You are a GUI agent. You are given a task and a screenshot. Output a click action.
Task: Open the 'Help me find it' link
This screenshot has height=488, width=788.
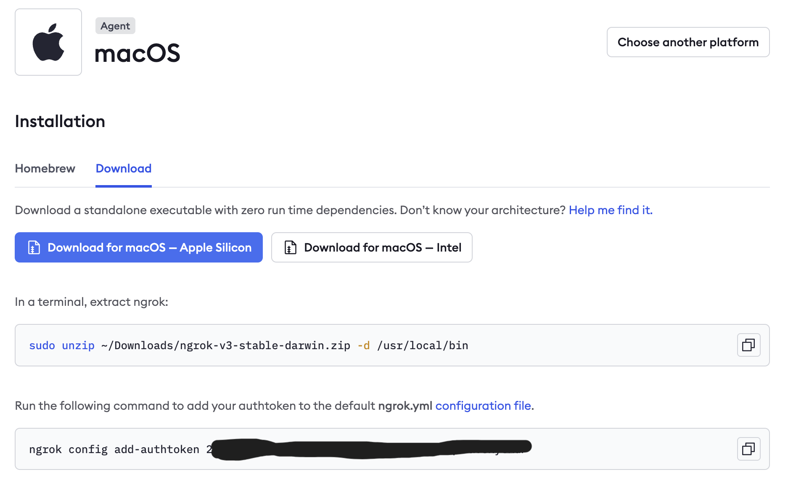(611, 210)
